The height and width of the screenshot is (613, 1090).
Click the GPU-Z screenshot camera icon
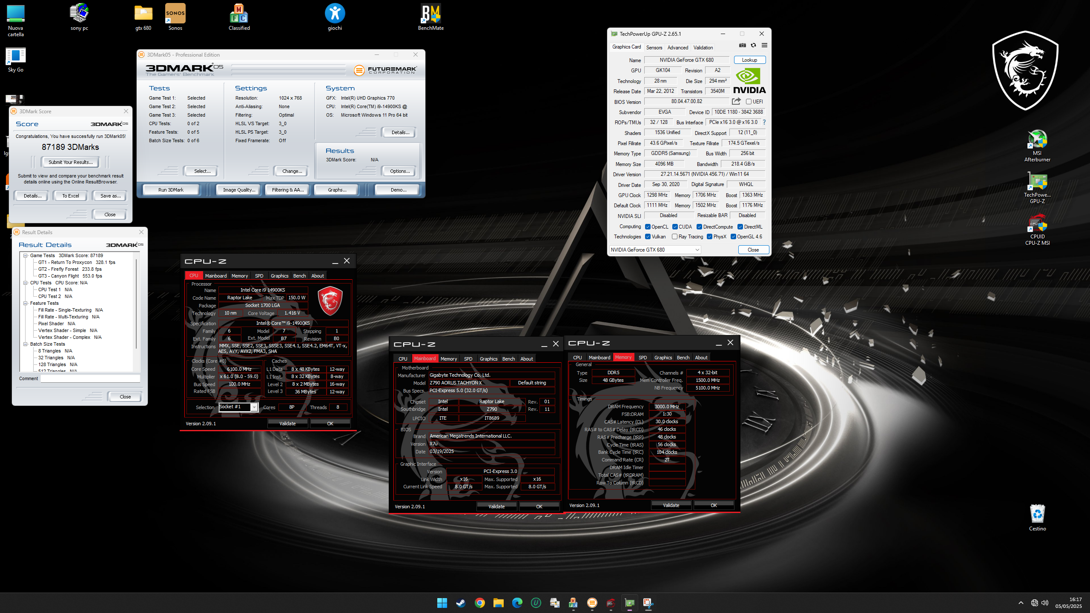[743, 46]
